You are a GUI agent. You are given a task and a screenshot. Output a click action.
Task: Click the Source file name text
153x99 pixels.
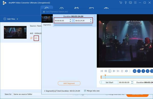36,26
